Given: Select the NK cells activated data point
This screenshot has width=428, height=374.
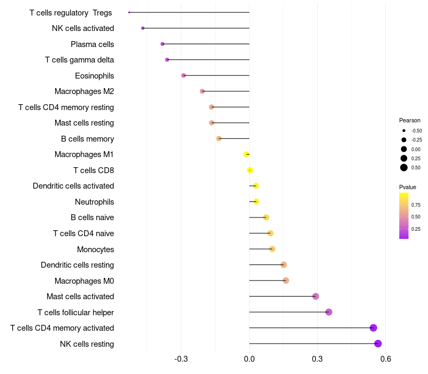Looking at the screenshot, I should tap(143, 28).
